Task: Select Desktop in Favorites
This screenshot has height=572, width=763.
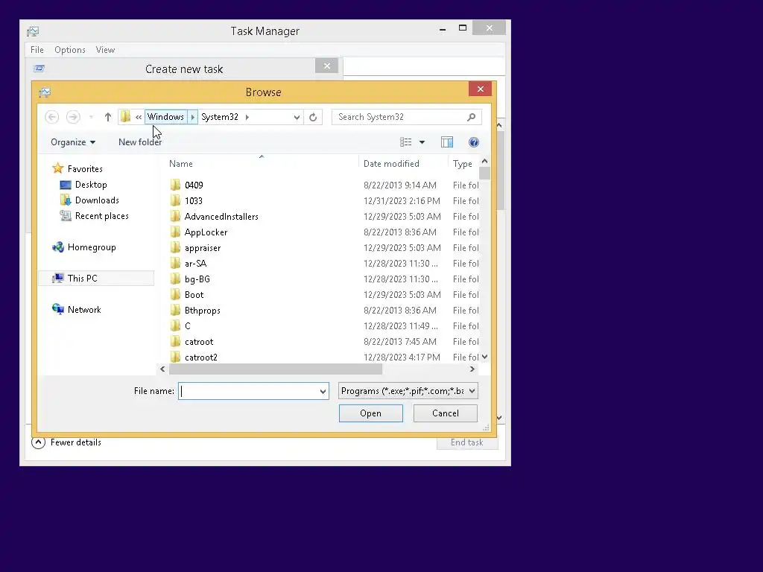Action: point(91,185)
